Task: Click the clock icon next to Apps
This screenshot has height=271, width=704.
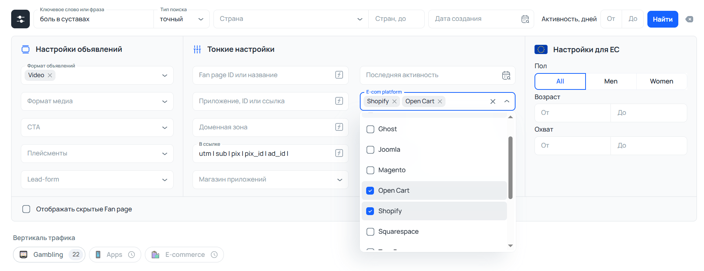Action: point(131,255)
